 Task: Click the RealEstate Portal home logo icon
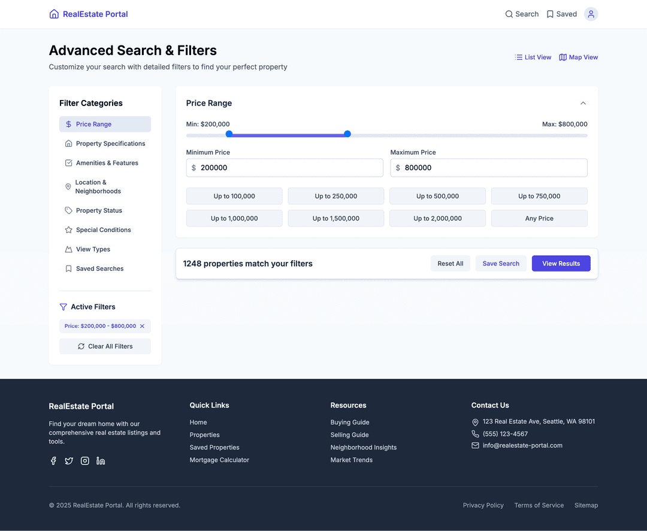[54, 14]
